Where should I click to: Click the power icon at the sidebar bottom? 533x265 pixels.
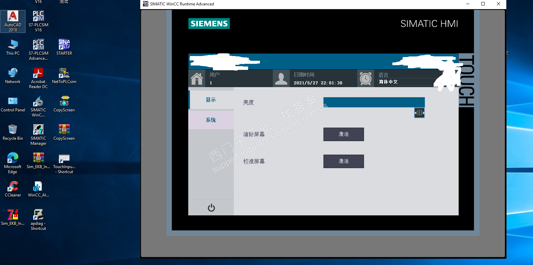tap(211, 208)
